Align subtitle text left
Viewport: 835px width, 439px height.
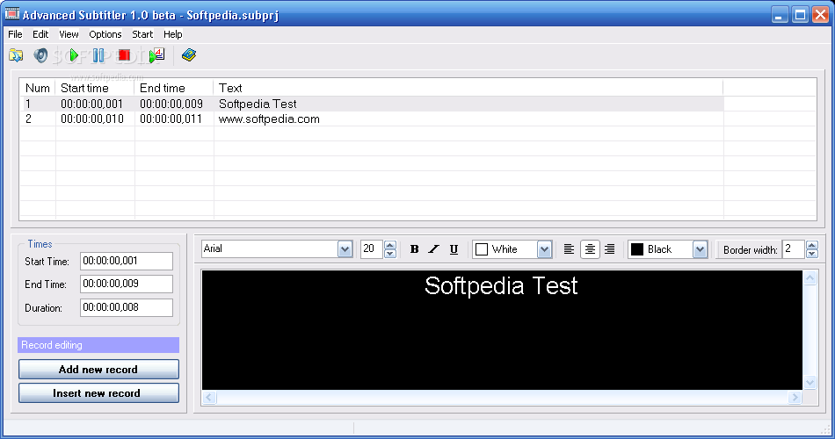[569, 249]
